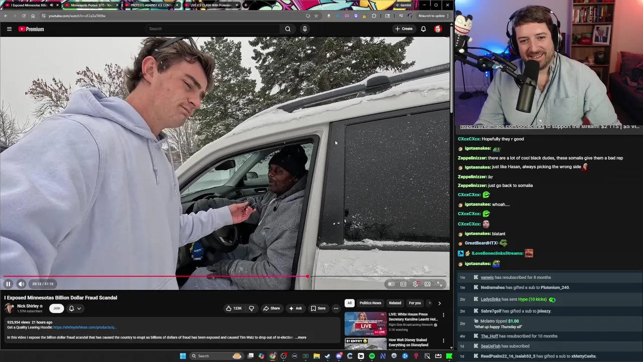Select the Politics News chip
The width and height of the screenshot is (643, 362).
(x=370, y=303)
